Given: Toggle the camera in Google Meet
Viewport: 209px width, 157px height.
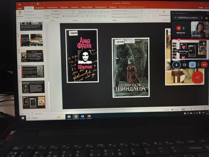Looking at the screenshot, I should point(184,65).
